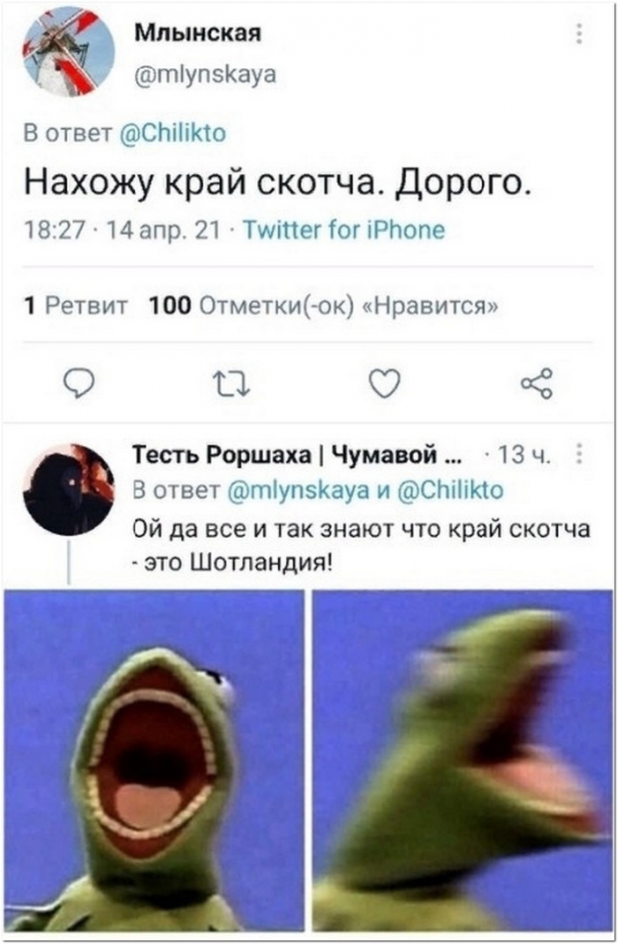This screenshot has height=944, width=618.
Task: View the 1 Ретвит list
Action: point(76,306)
